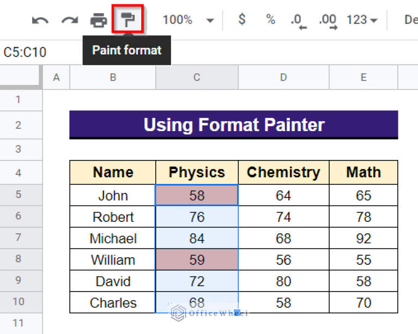Select the Chemistry header cell
The width and height of the screenshot is (418, 334).
(x=283, y=172)
